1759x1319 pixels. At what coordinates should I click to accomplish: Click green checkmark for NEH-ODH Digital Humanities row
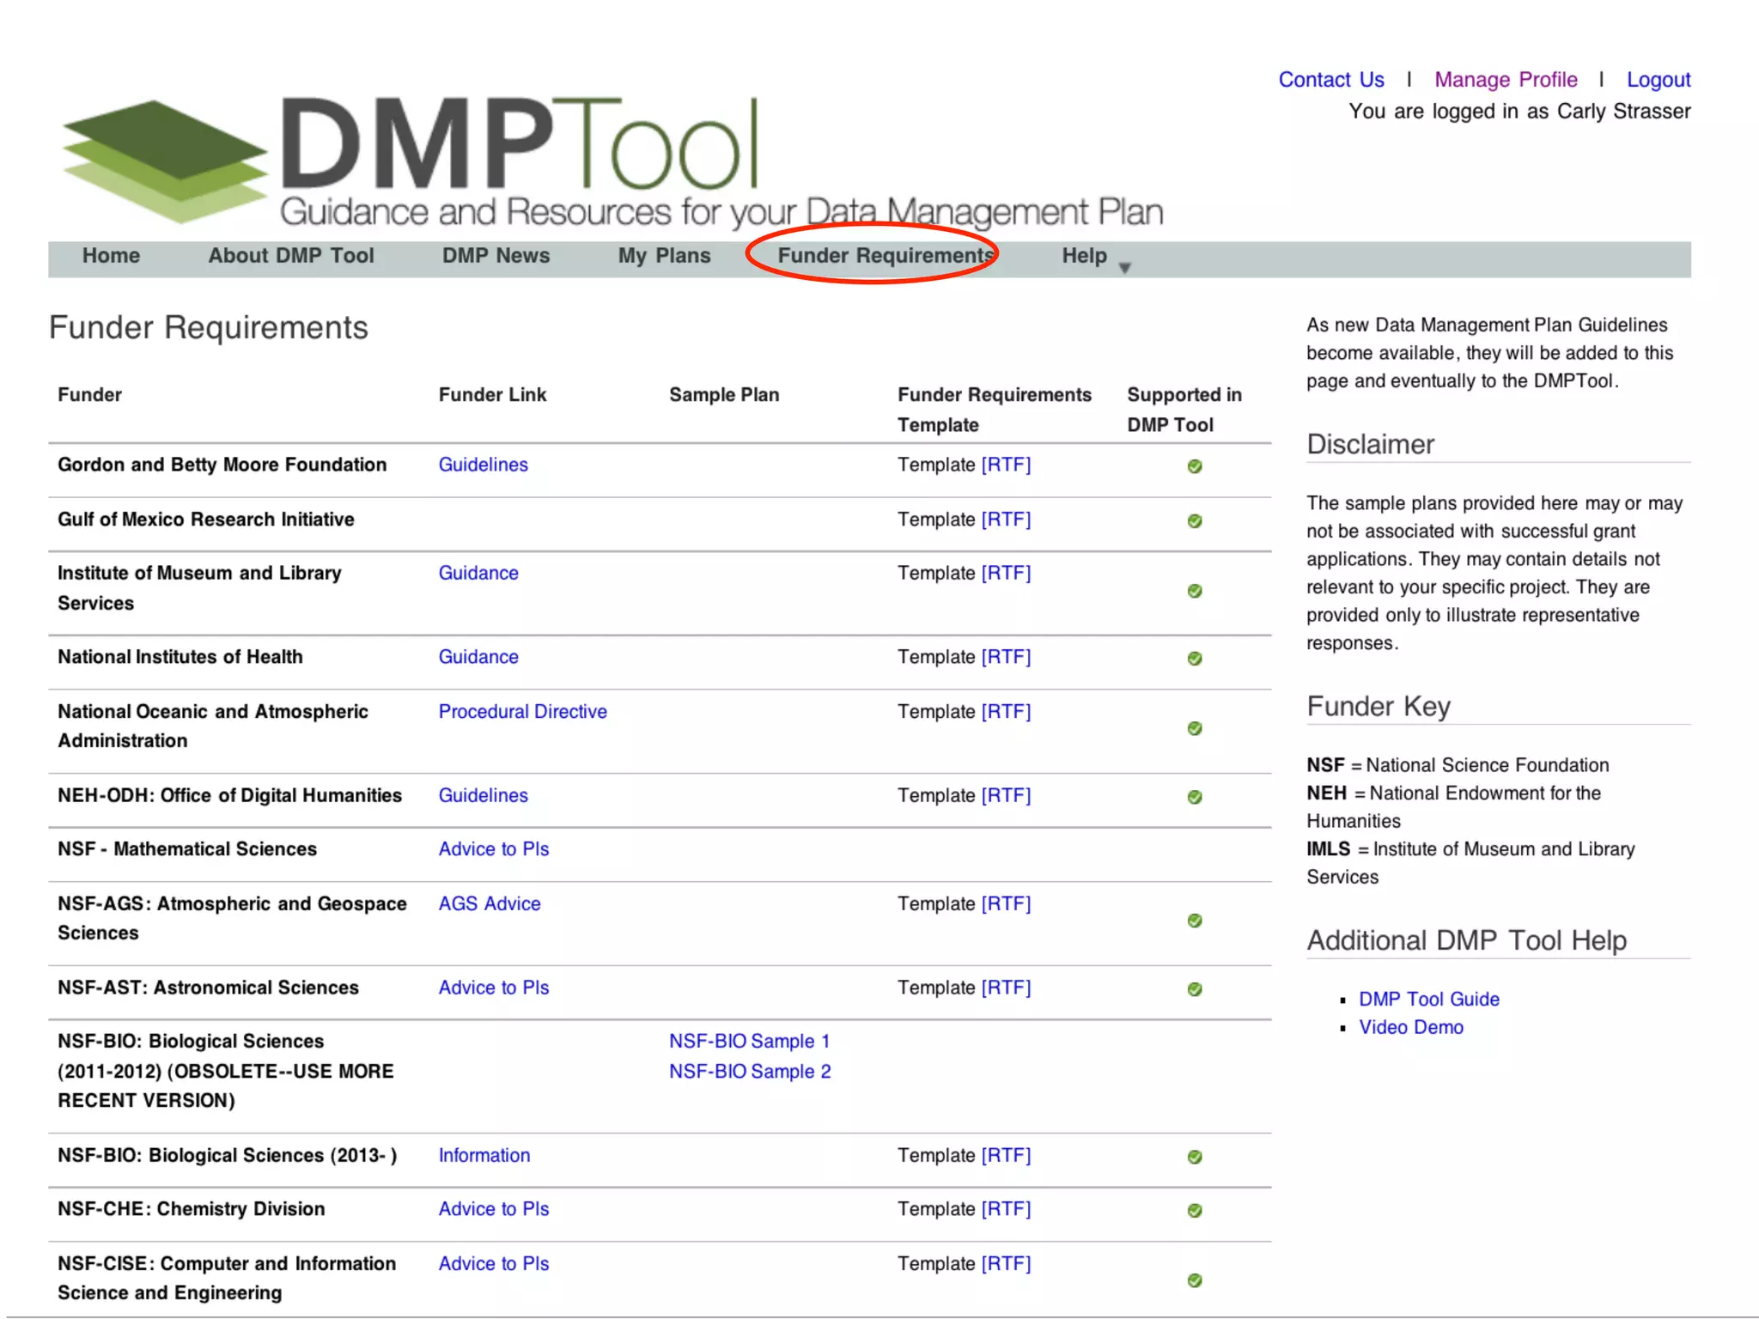point(1194,797)
